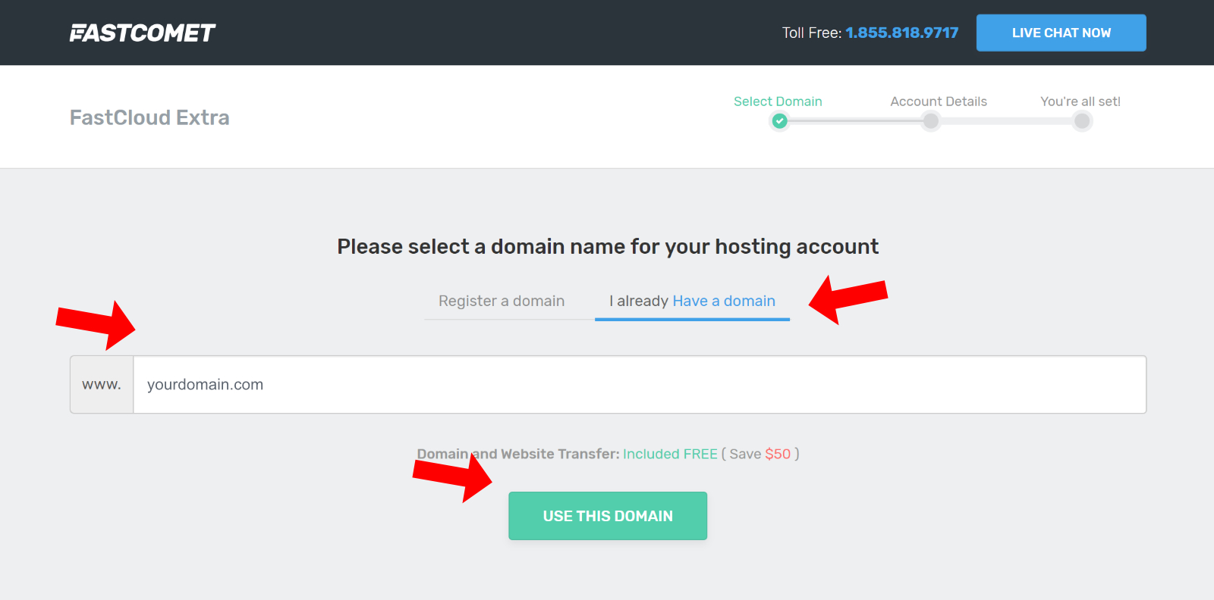This screenshot has height=600, width=1214.
Task: Click the Domain and Website Transfer label
Action: tap(518, 454)
